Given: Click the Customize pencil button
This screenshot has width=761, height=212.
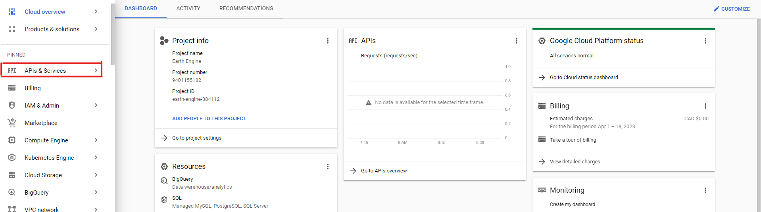Looking at the screenshot, I should (731, 9).
